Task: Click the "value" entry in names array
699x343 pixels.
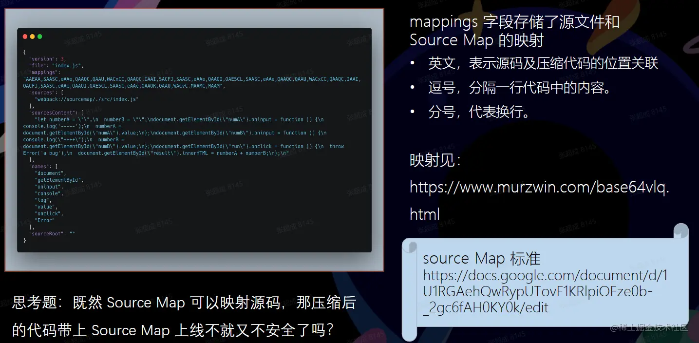Action: coord(46,207)
